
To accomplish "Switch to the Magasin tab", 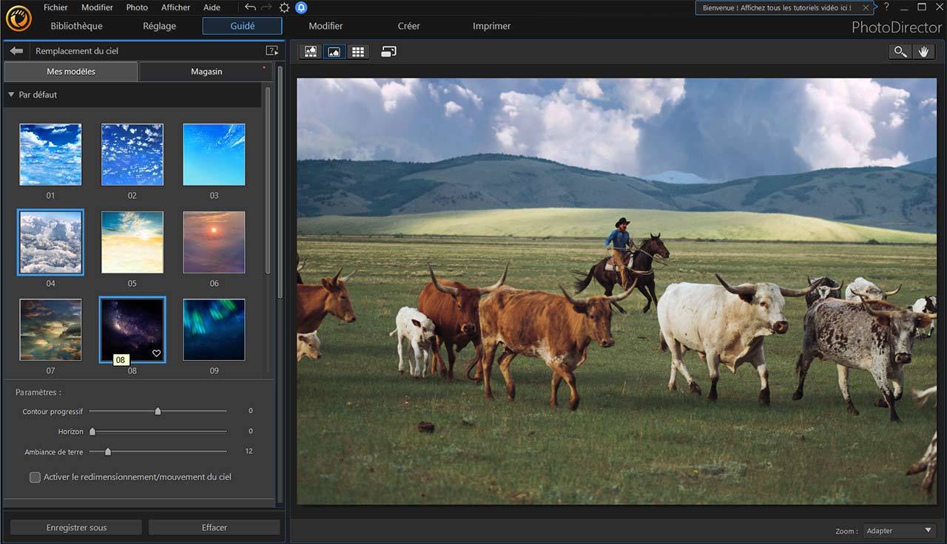I will 206,72.
